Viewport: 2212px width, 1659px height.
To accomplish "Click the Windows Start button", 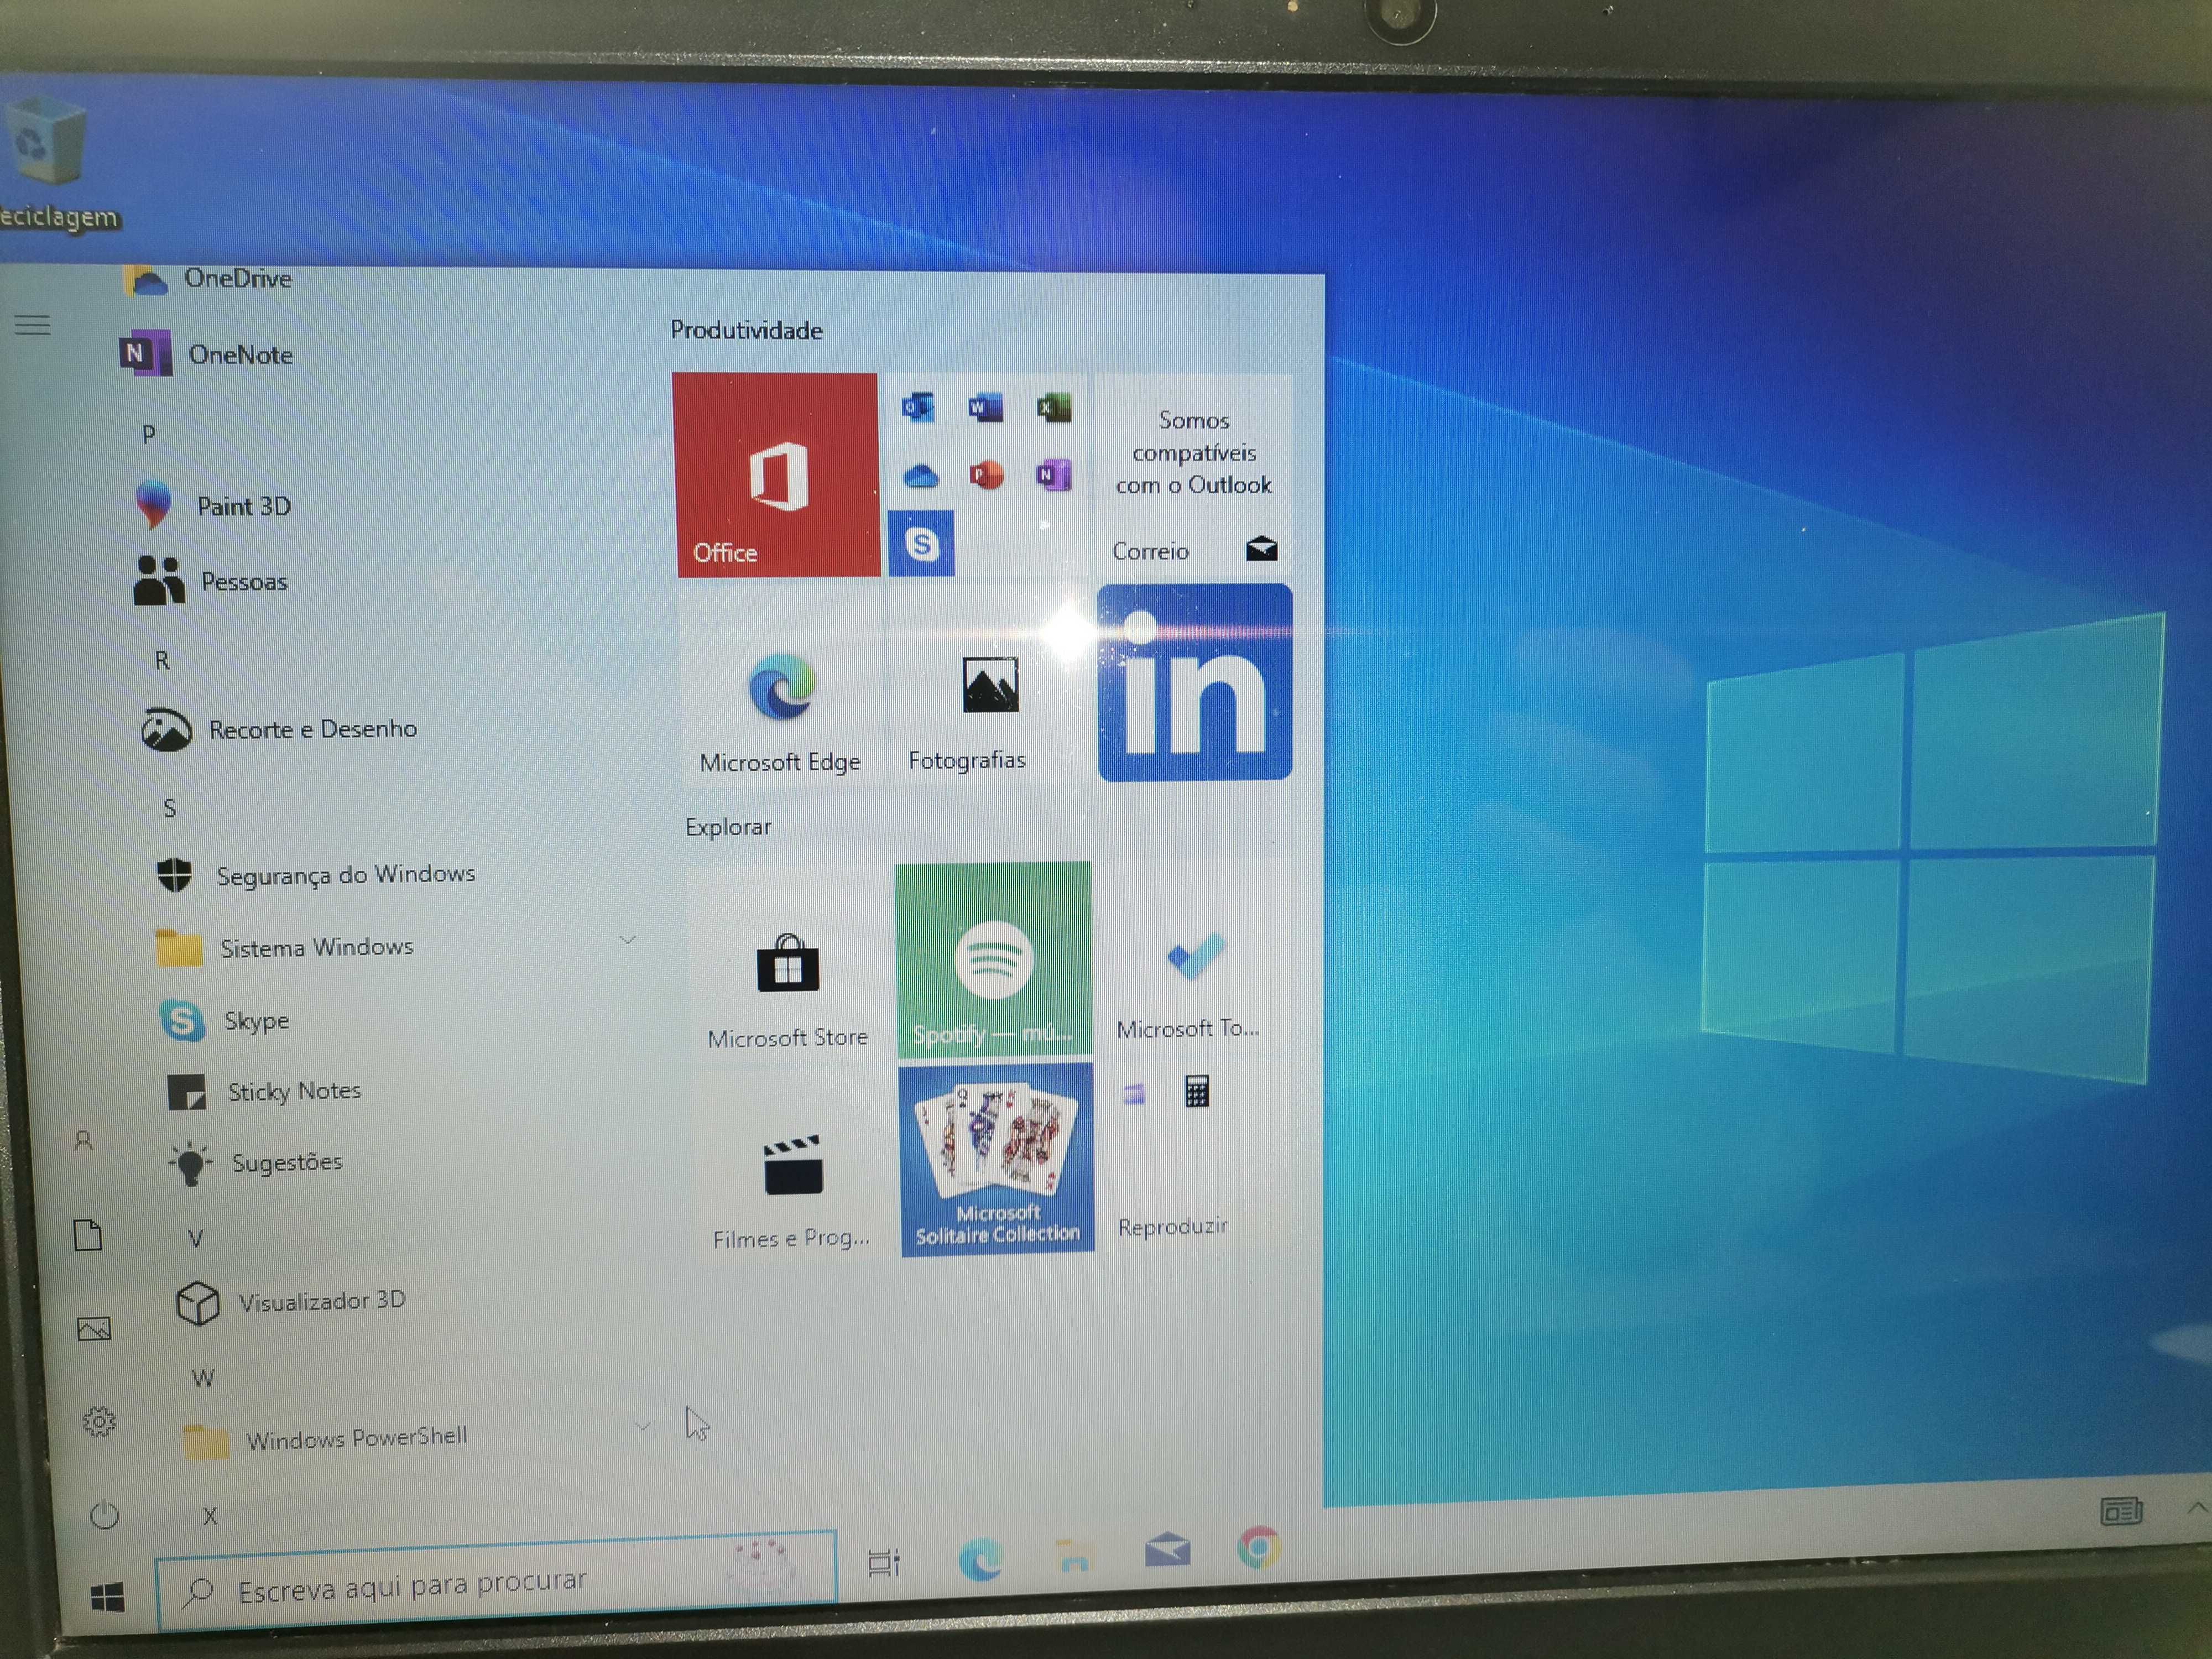I will click(x=108, y=1598).
